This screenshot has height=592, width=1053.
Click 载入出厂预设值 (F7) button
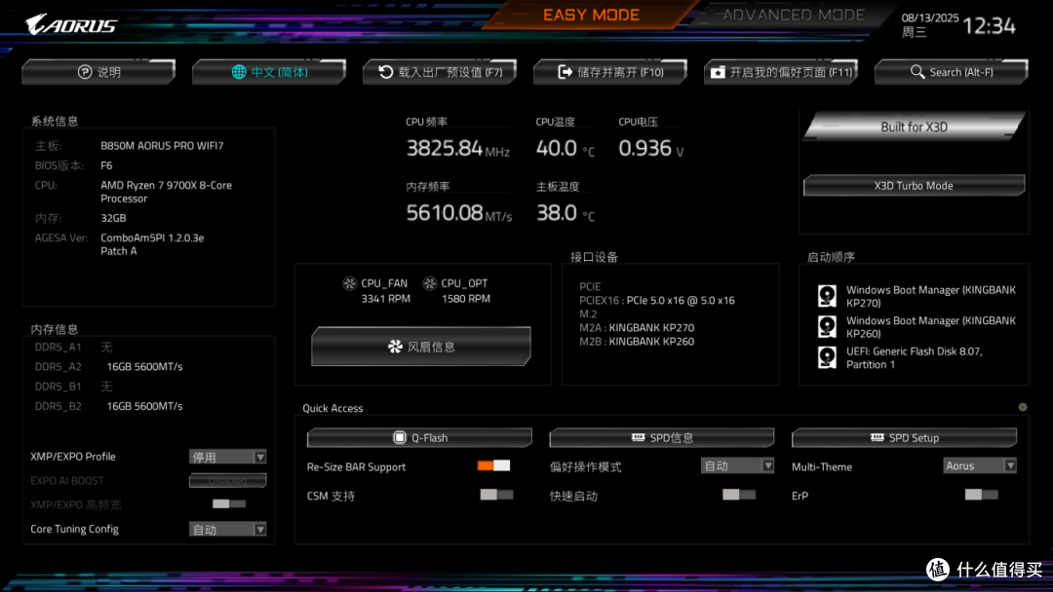(440, 72)
